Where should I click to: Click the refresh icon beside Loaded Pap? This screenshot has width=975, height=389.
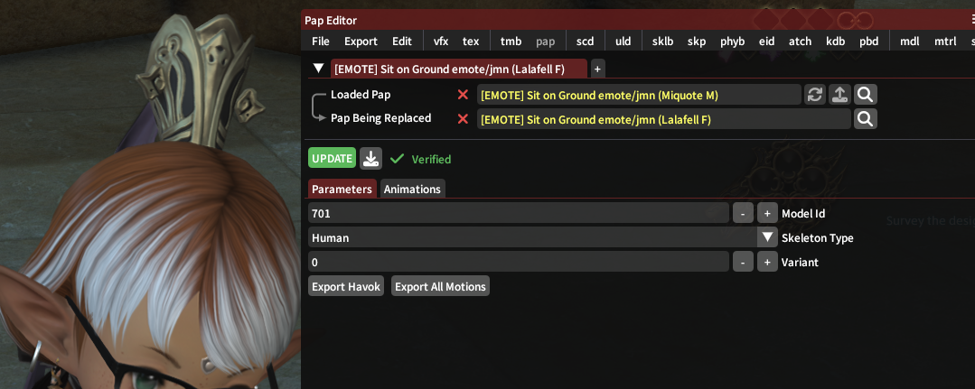pos(814,95)
